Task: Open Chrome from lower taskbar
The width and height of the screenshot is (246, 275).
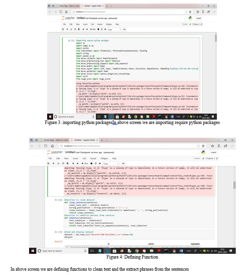Action: 137,251
